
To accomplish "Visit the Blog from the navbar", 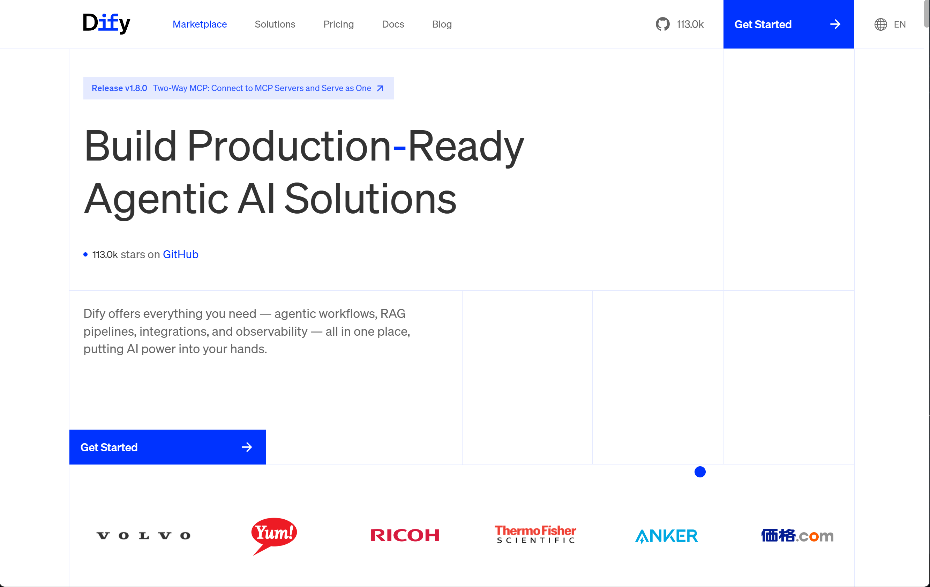I will (442, 24).
